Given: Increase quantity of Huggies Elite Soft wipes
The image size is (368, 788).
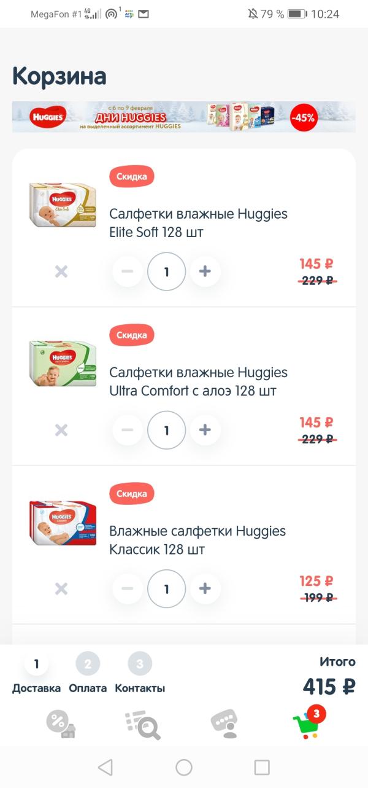Looking at the screenshot, I should point(205,271).
